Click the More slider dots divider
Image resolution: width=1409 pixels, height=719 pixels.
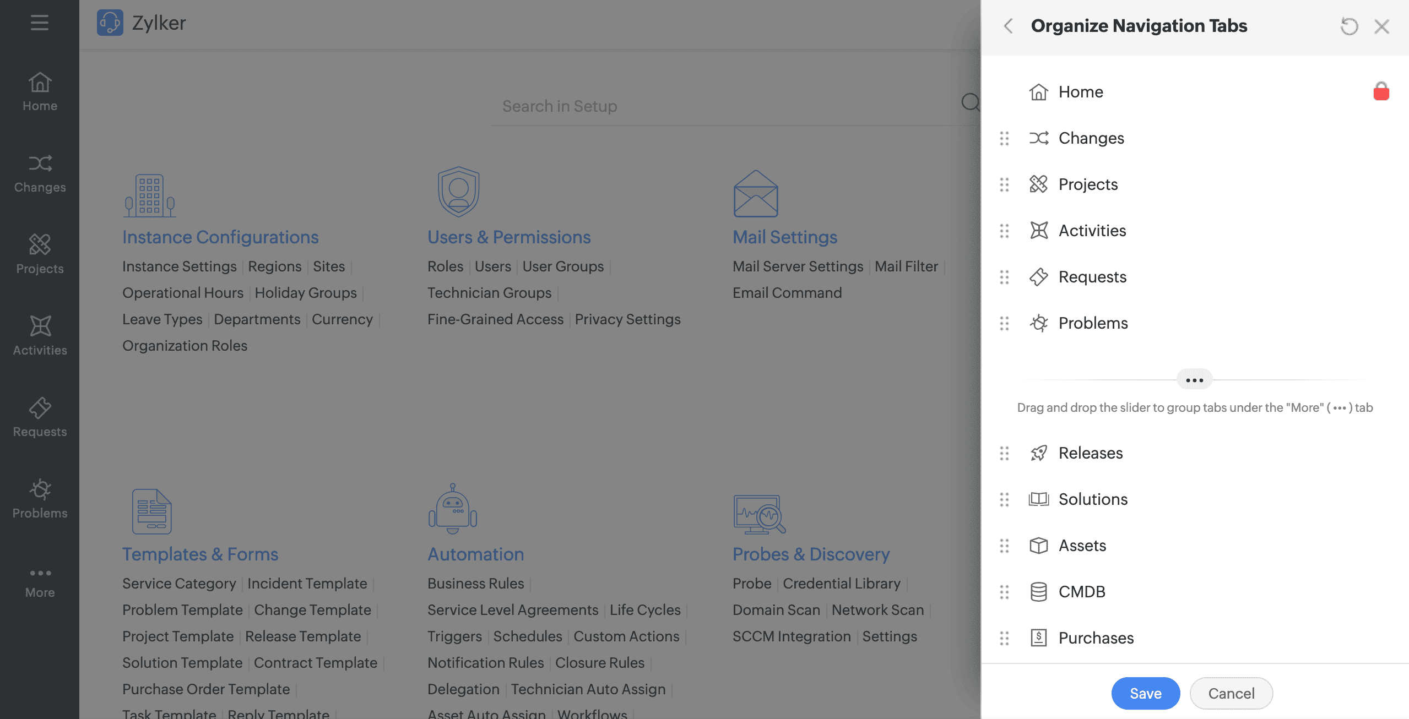1194,380
